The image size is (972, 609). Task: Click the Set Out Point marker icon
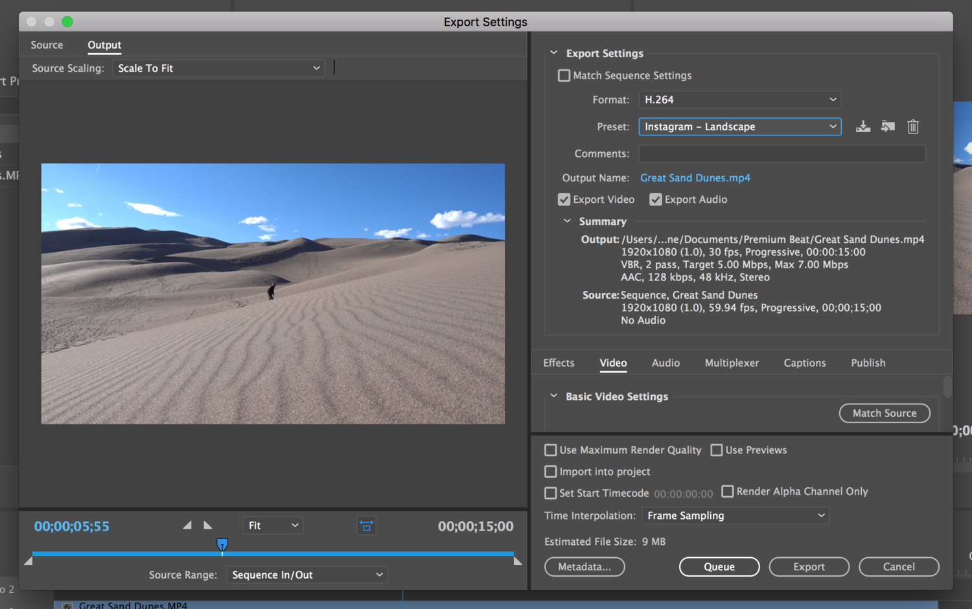pos(208,525)
